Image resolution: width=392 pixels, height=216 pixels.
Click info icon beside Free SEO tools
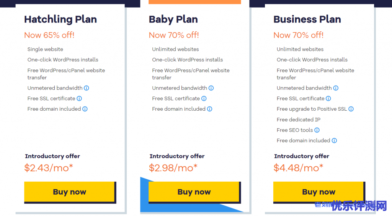(317, 130)
